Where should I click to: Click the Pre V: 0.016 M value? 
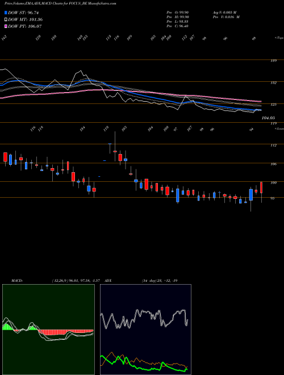point(226,17)
